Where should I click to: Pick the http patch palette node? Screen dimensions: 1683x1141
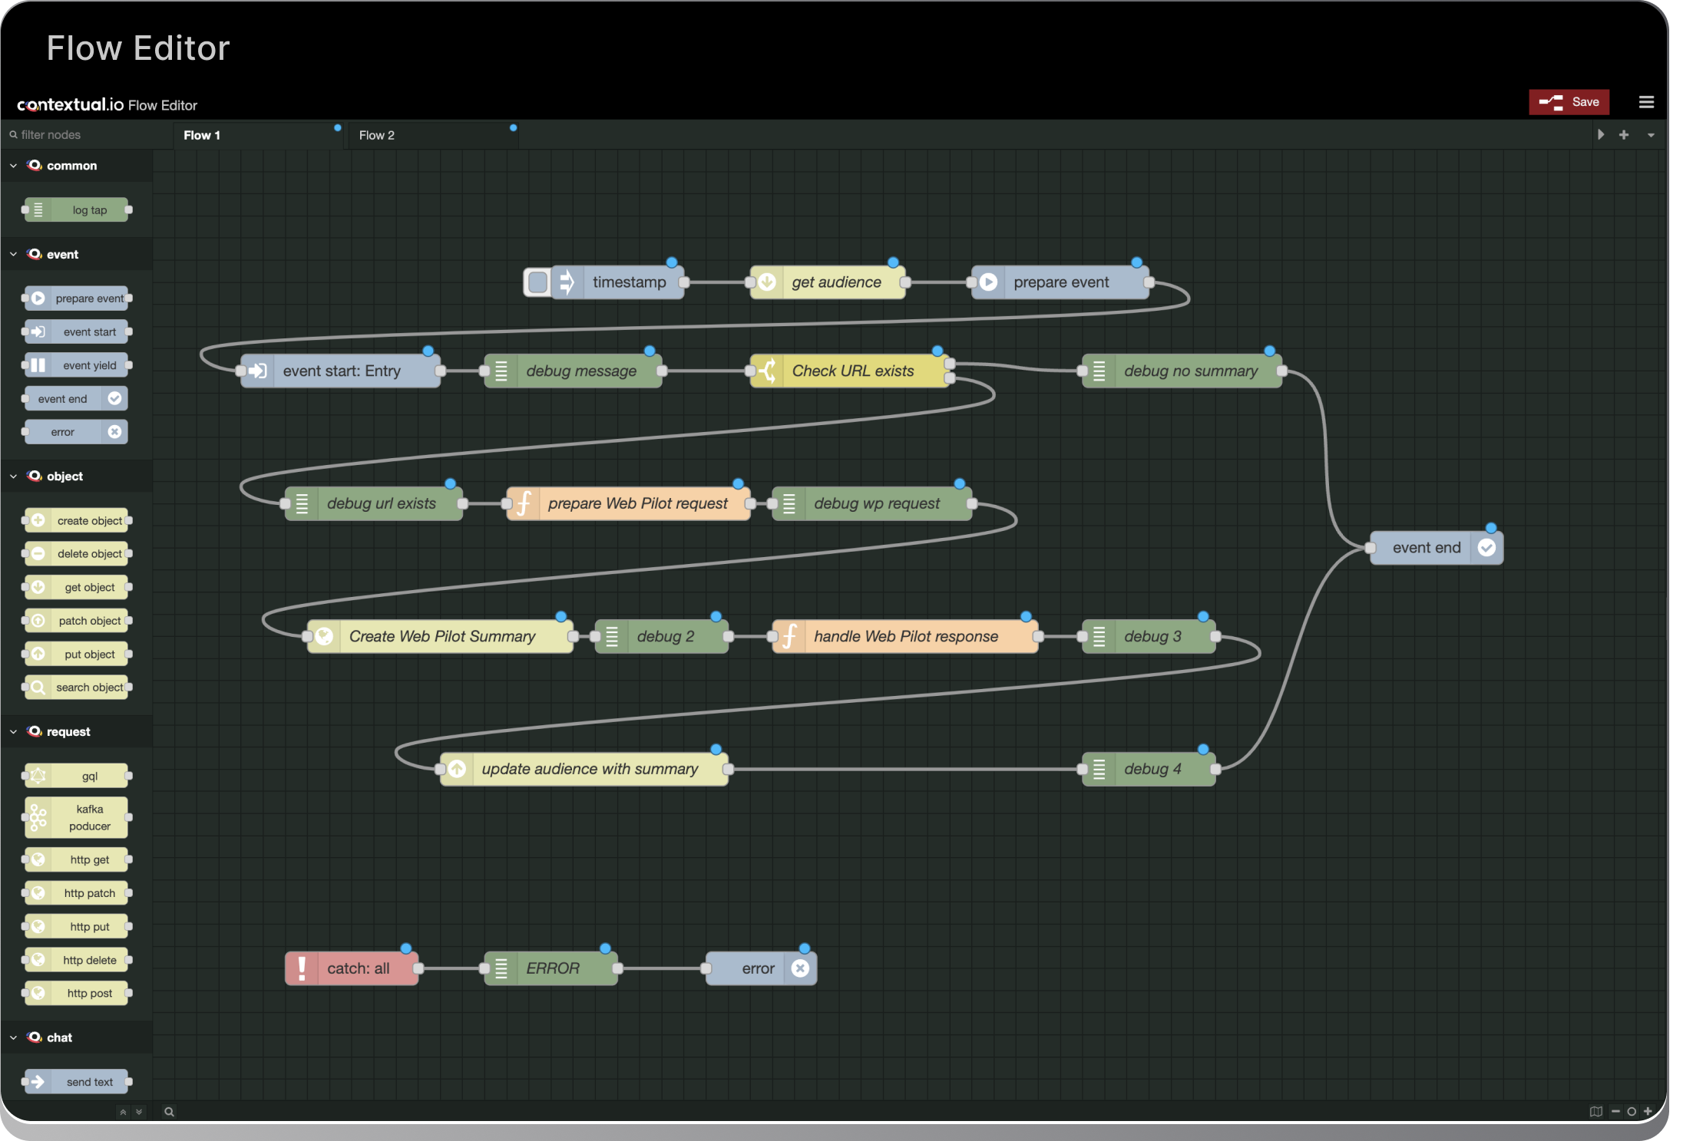(x=76, y=893)
